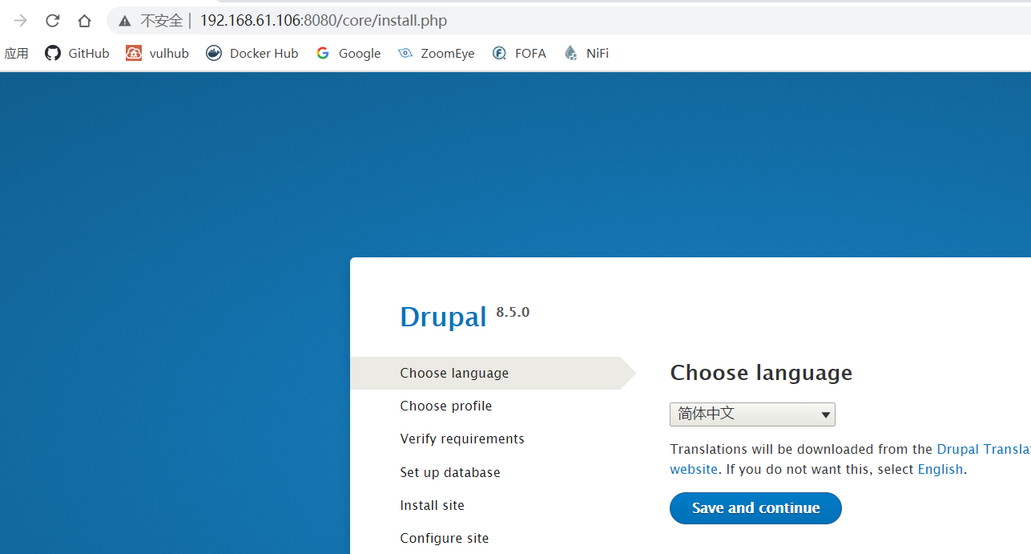Click the 不安全 security label
Screen dimensions: 1031x554
pos(161,21)
